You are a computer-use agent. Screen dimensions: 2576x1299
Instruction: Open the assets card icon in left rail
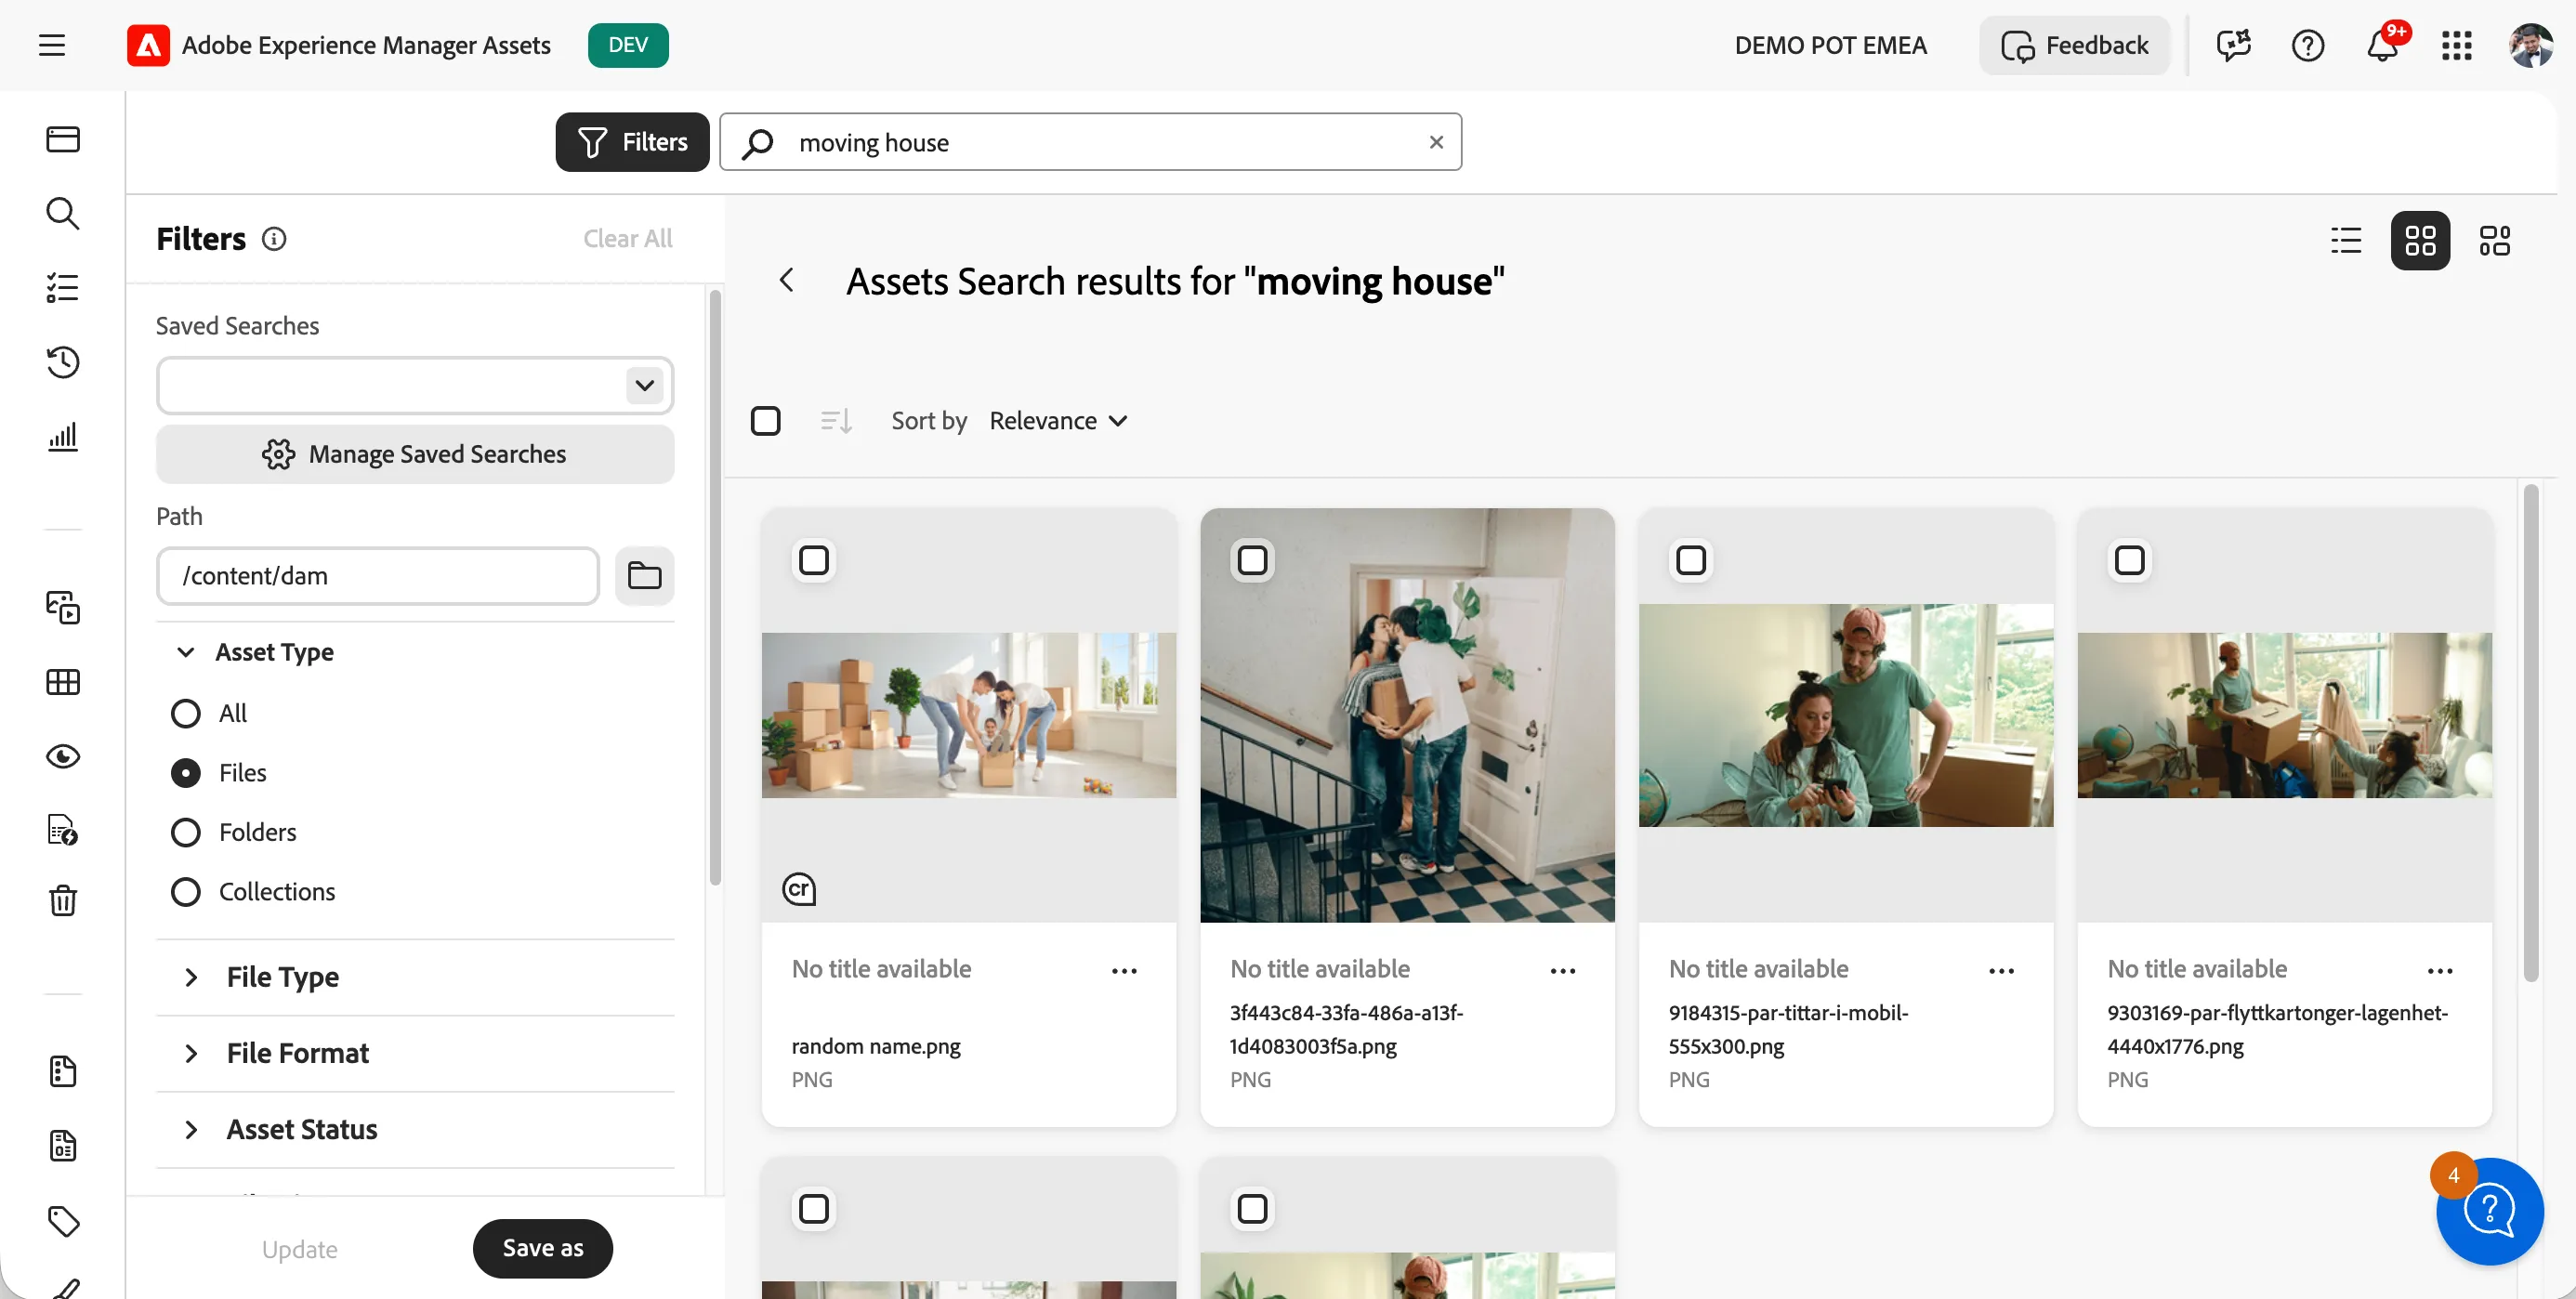[63, 139]
